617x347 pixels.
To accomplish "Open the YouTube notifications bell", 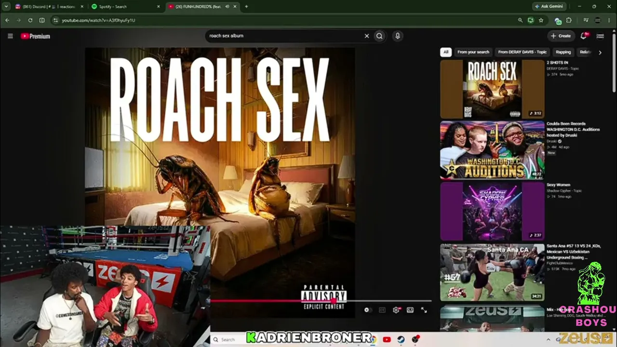I will (584, 36).
